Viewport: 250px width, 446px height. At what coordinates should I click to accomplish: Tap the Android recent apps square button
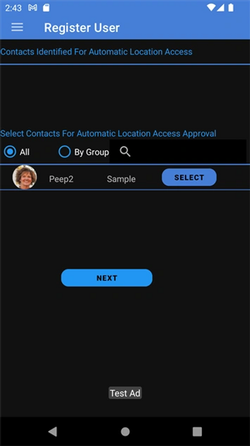197,432
